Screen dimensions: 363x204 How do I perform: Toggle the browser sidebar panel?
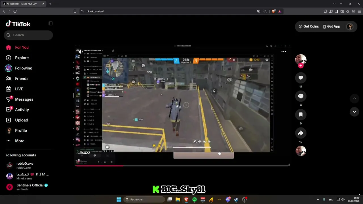click(336, 11)
